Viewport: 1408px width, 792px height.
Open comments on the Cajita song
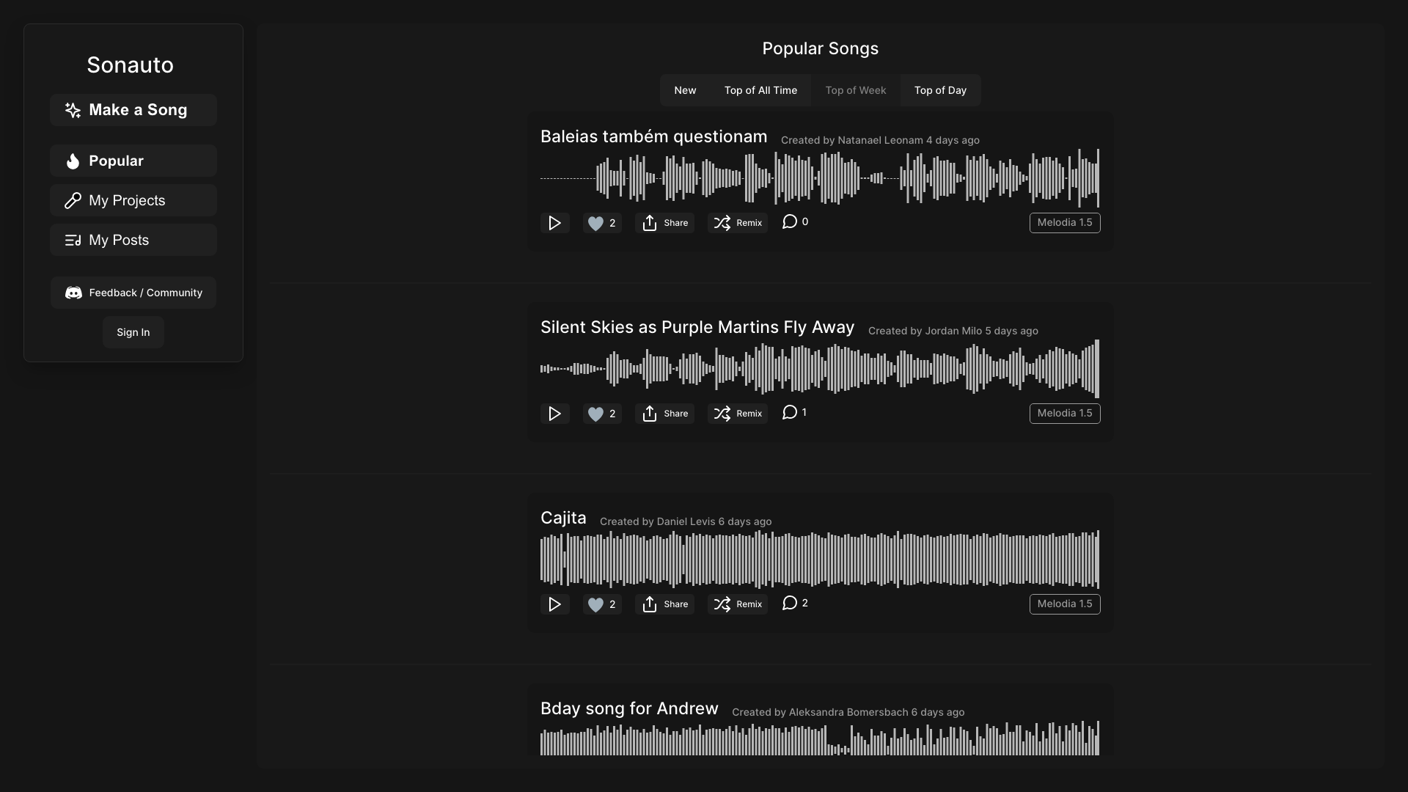tap(795, 603)
